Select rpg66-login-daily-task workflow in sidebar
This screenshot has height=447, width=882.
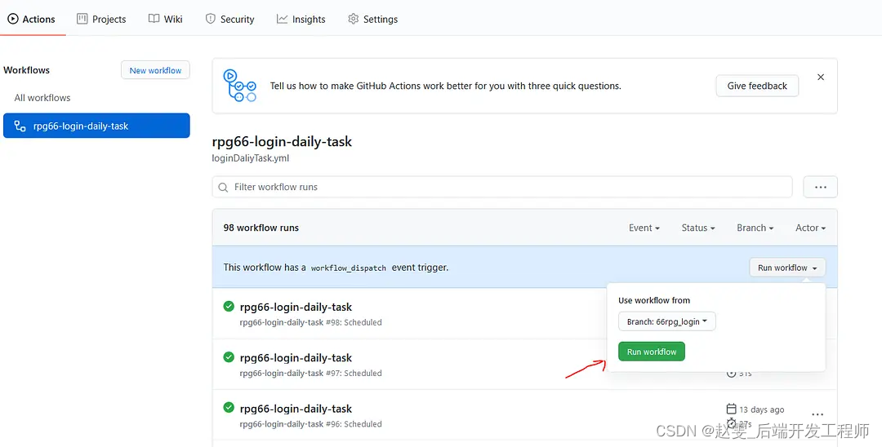[96, 126]
